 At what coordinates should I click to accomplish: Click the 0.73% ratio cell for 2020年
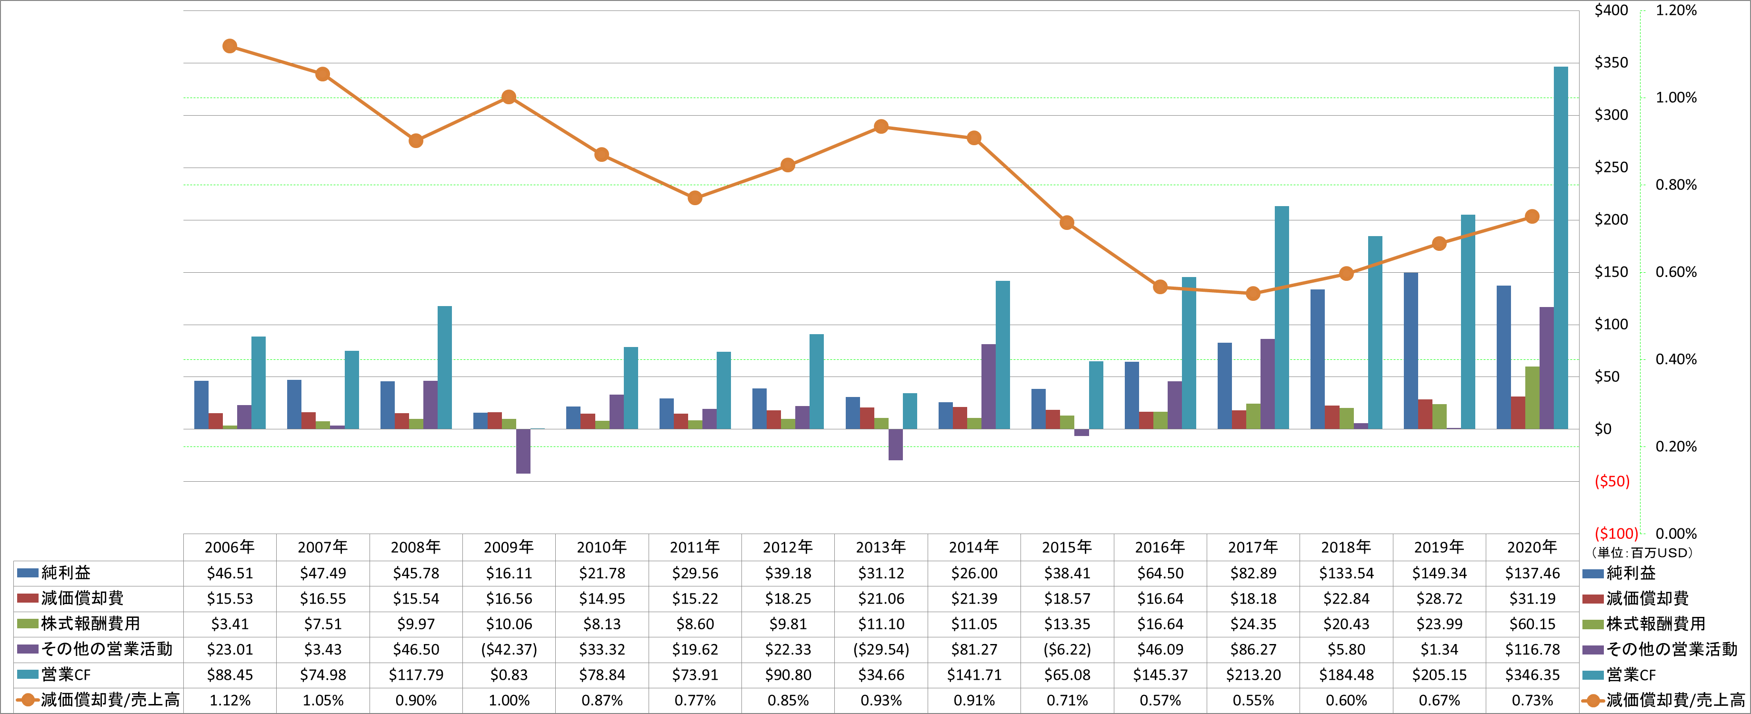tap(1532, 700)
